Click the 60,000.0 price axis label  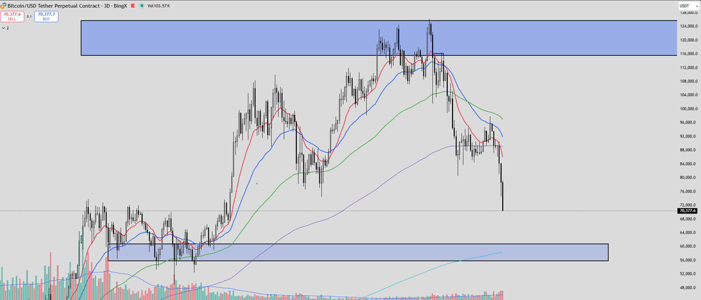coord(689,246)
